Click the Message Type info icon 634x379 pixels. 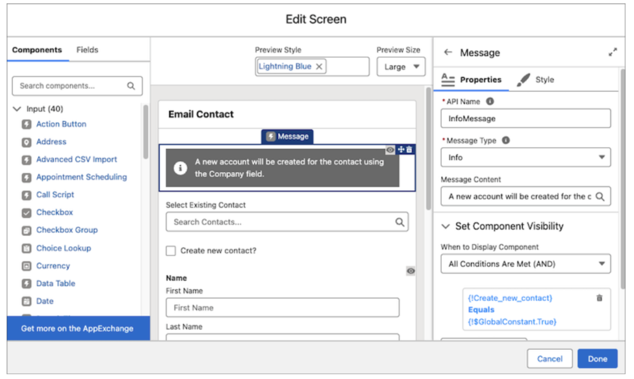pyautogui.click(x=506, y=141)
